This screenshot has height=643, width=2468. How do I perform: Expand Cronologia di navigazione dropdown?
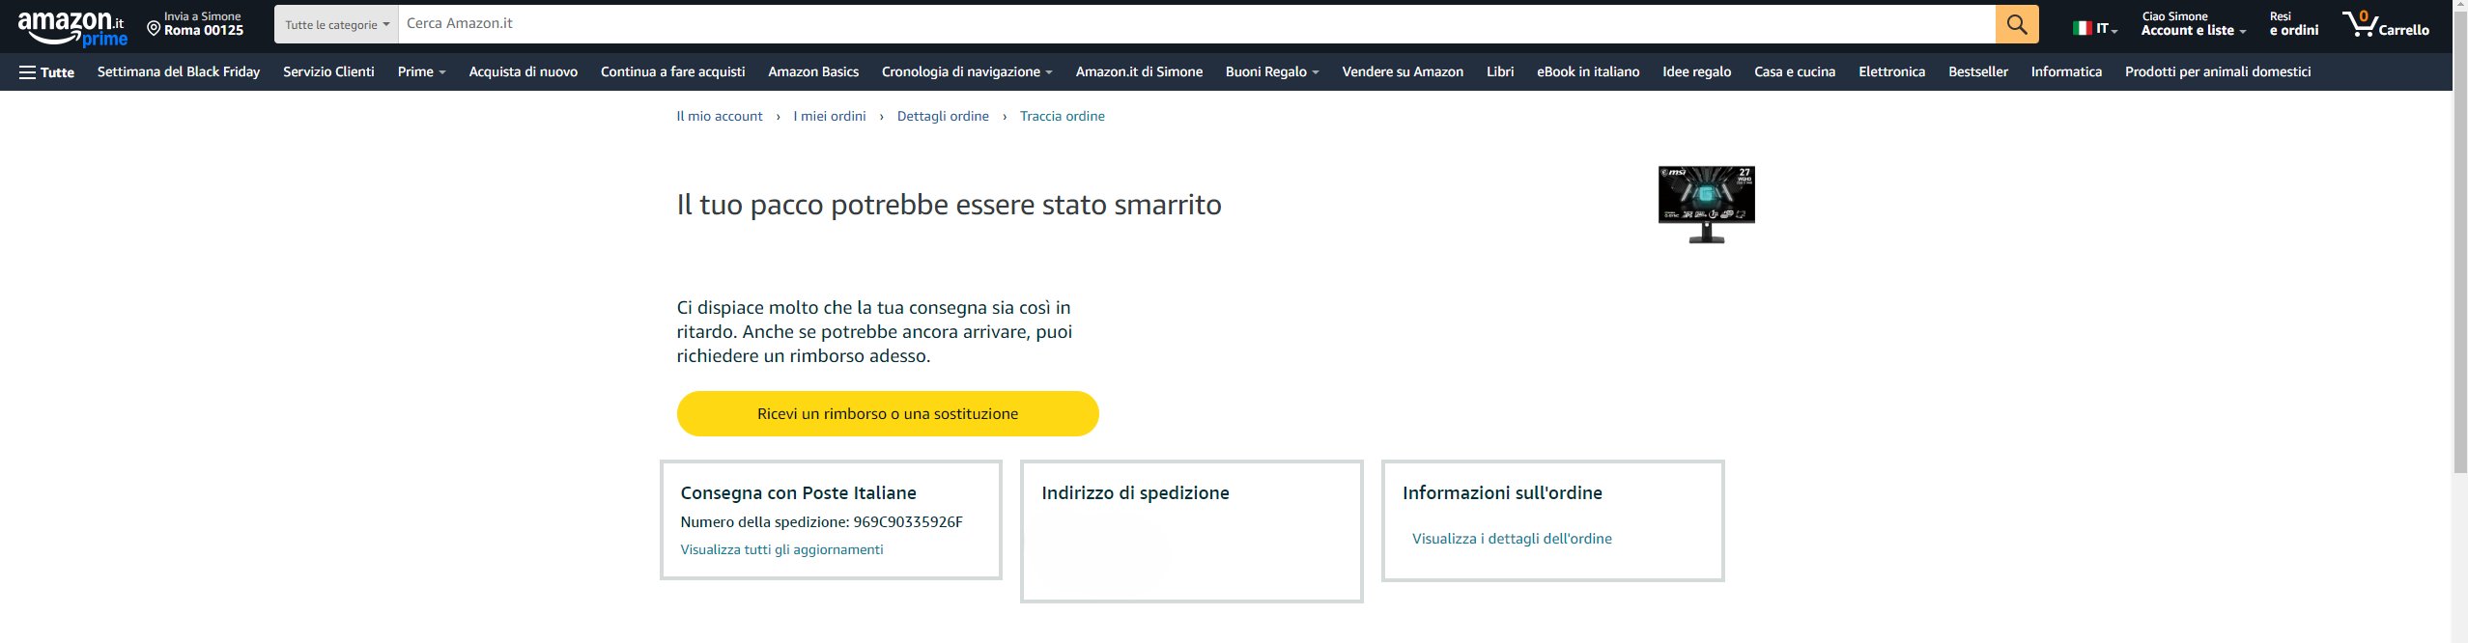click(x=967, y=71)
